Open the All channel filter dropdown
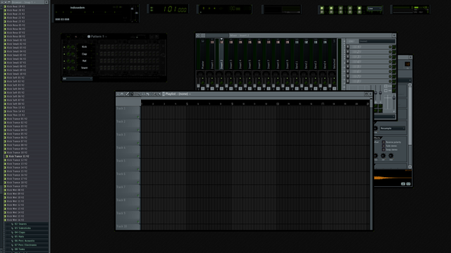 (78, 79)
